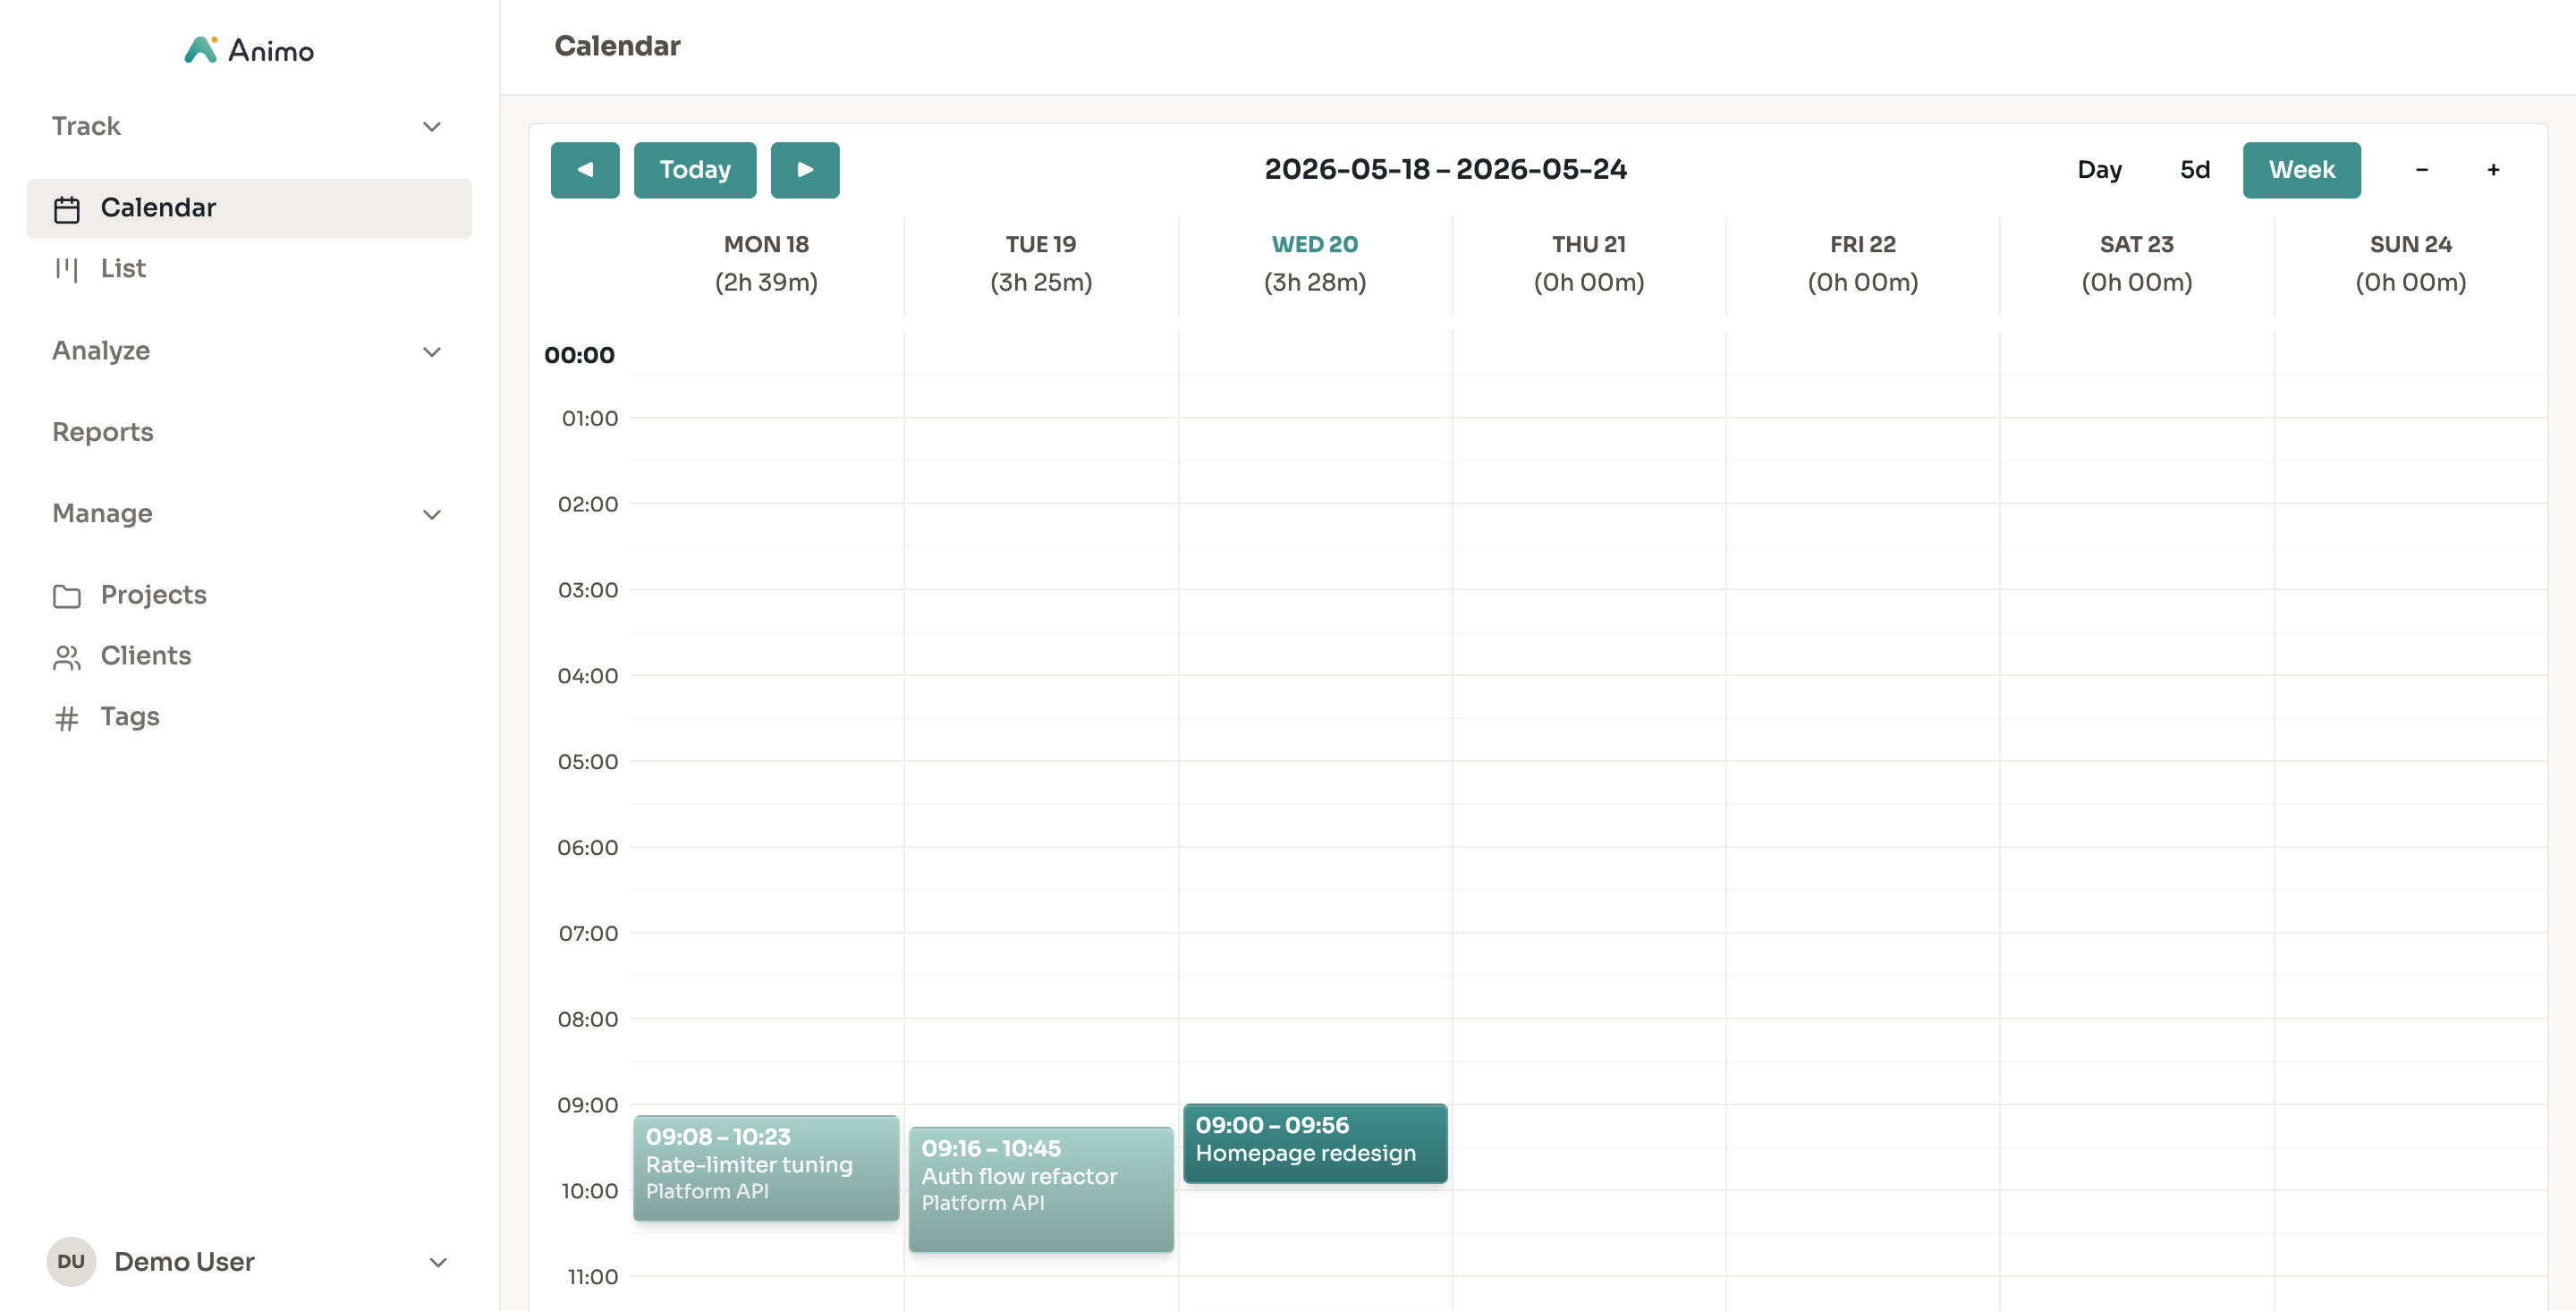Click the DU user avatar
This screenshot has height=1311, width=2576.
[x=71, y=1261]
